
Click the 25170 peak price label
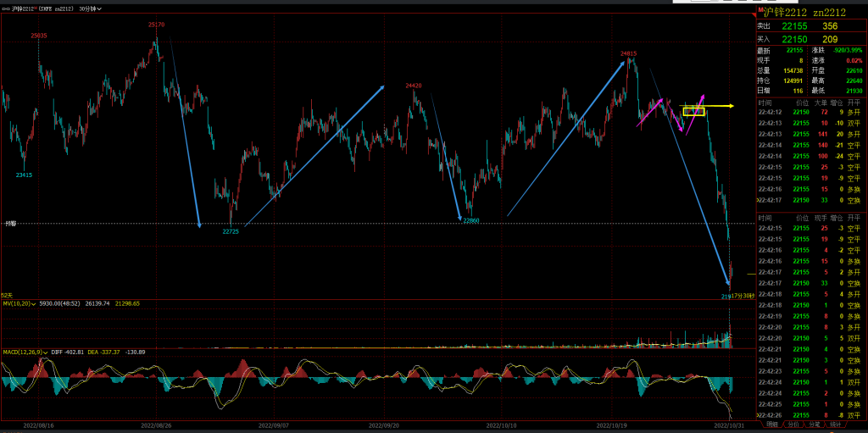(156, 25)
